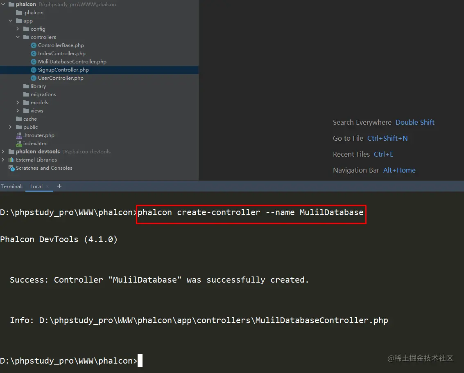Select the .phalcon folder row
Image resolution: width=464 pixels, height=373 pixels.
click(99, 12)
